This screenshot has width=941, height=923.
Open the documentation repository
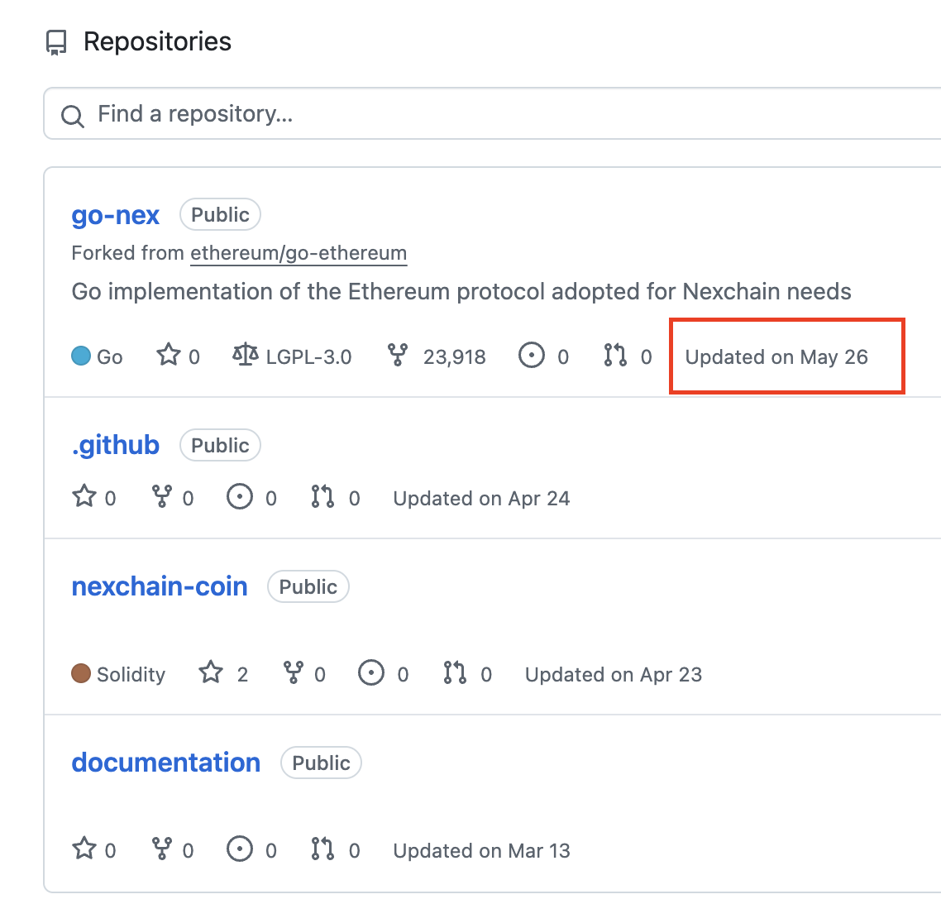[166, 763]
